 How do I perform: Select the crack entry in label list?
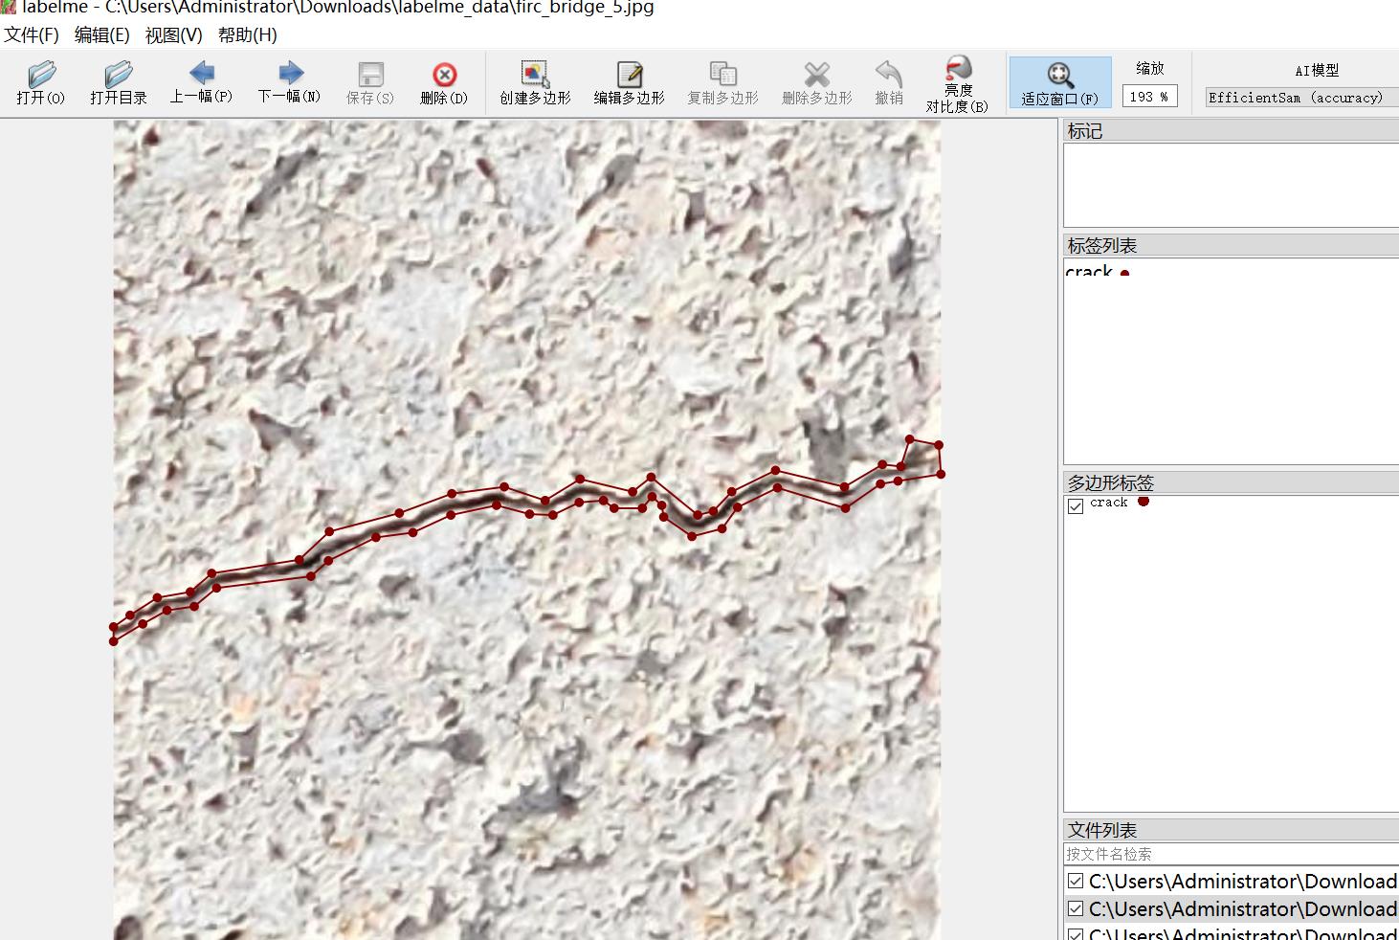[x=1090, y=272]
